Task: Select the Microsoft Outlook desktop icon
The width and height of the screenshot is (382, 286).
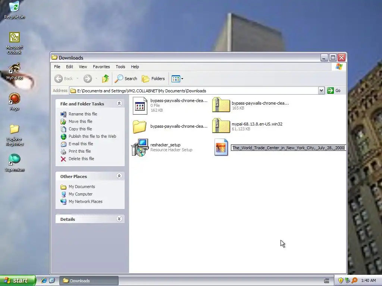Action: point(15,43)
